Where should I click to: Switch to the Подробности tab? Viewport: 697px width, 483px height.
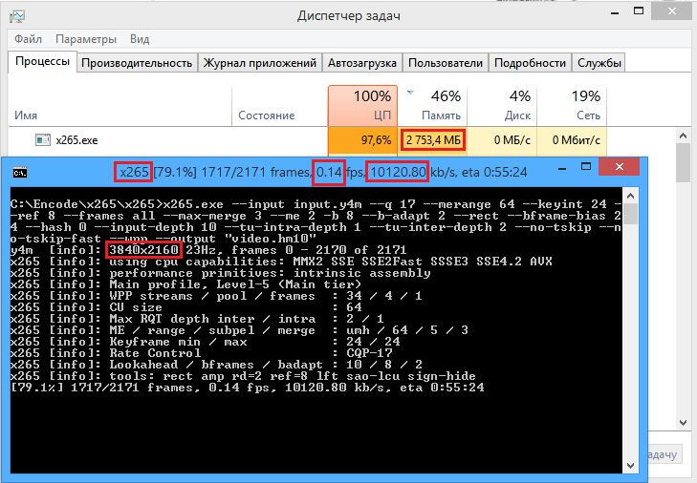click(530, 63)
